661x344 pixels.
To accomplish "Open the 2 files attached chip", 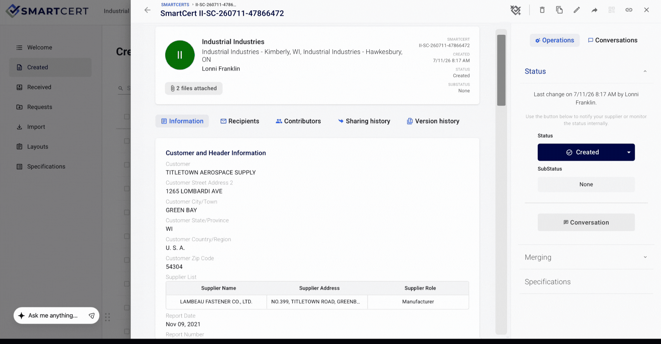I will click(x=193, y=88).
